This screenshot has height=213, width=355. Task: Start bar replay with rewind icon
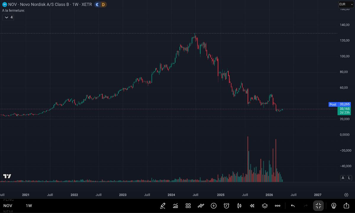tap(252, 206)
